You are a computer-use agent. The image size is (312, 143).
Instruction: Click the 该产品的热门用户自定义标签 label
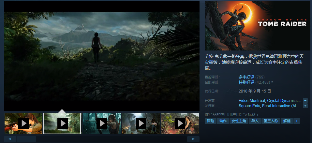click(232, 115)
